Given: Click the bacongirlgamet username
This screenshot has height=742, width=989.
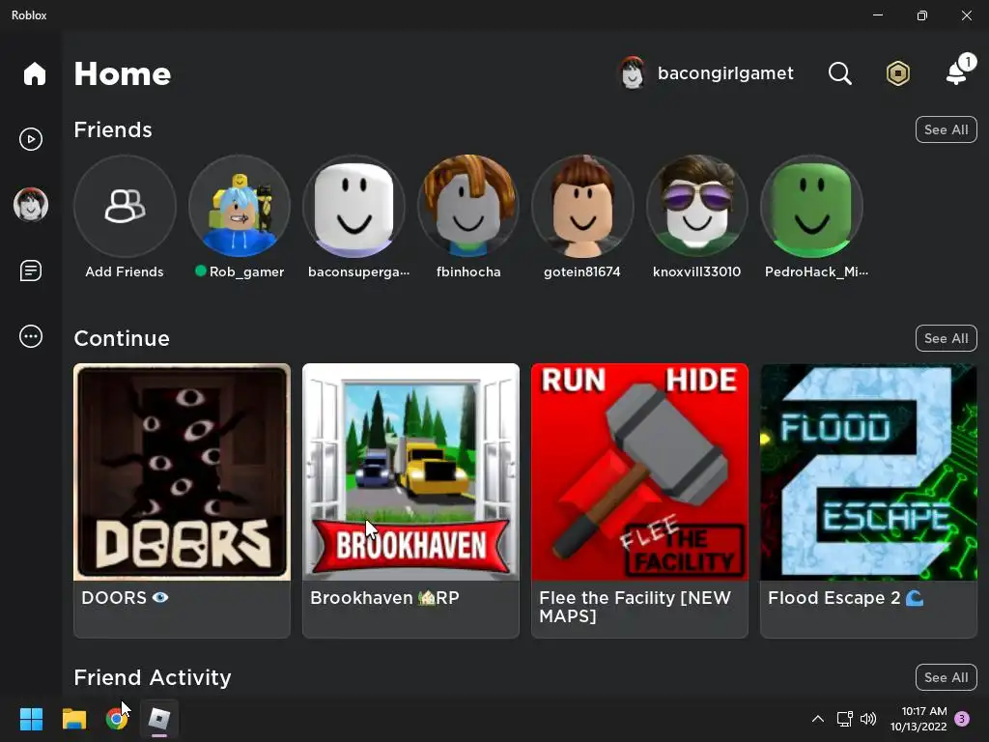Looking at the screenshot, I should click(x=725, y=73).
